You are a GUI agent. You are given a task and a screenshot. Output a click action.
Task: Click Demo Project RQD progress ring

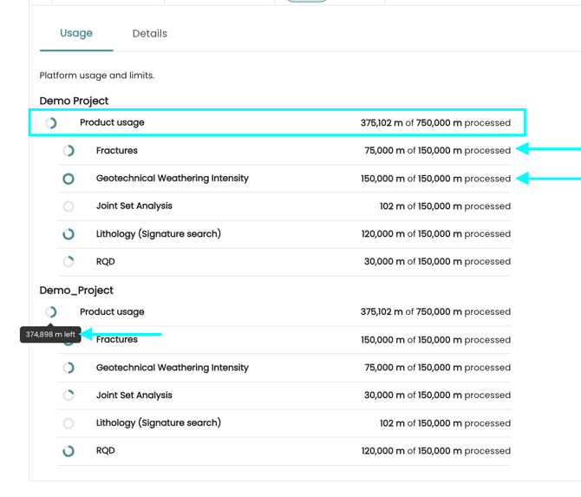click(69, 262)
